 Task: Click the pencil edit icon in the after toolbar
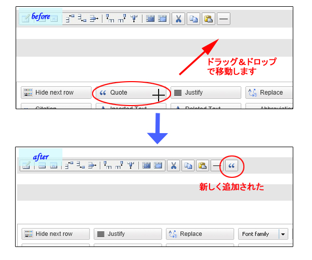pyautogui.click(x=25, y=166)
